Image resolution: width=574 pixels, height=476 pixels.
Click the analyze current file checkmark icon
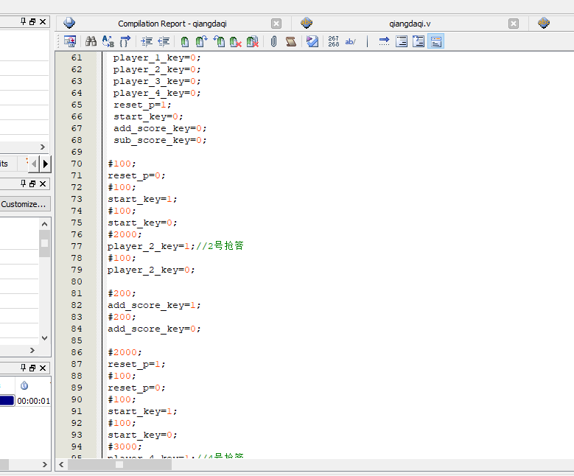312,41
